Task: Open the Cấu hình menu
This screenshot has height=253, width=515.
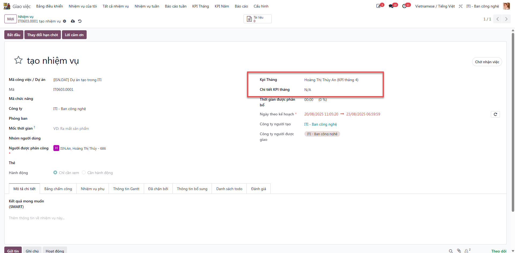Action: click(261, 6)
